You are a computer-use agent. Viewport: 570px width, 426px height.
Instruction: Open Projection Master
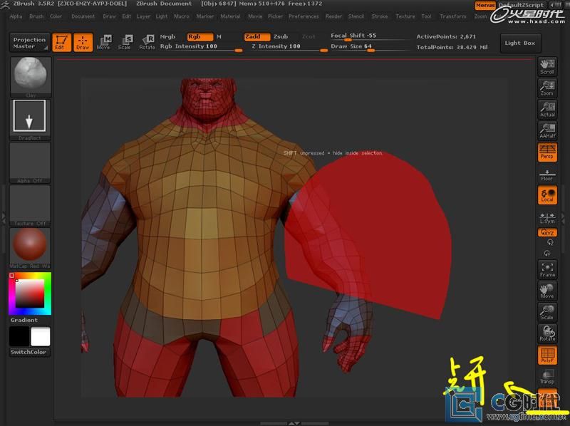click(29, 43)
